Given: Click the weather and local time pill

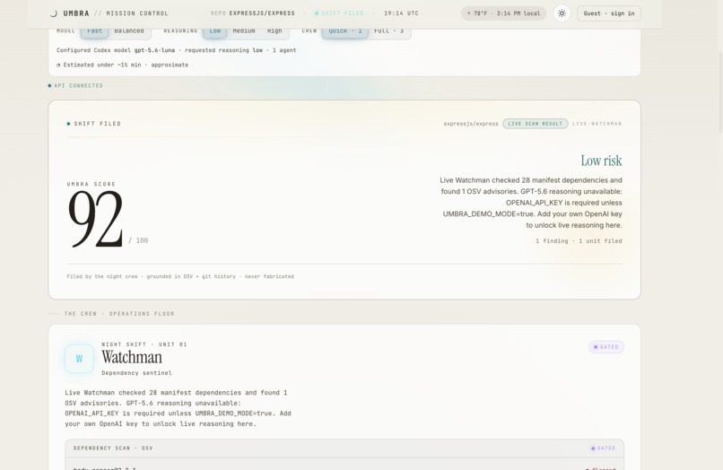Looking at the screenshot, I should [x=503, y=13].
